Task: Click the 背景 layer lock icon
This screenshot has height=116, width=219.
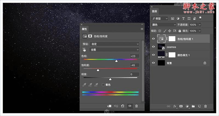Action: (x=205, y=63)
